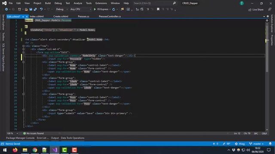Save the current file with the disk icon
275x154 pixels.
(31, 9)
